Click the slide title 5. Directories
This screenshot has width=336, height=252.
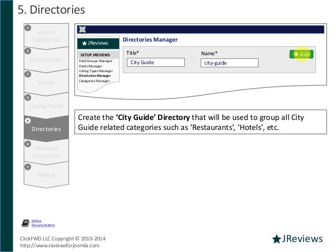[51, 10]
